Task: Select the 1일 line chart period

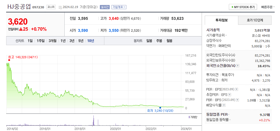Action: [30, 41]
